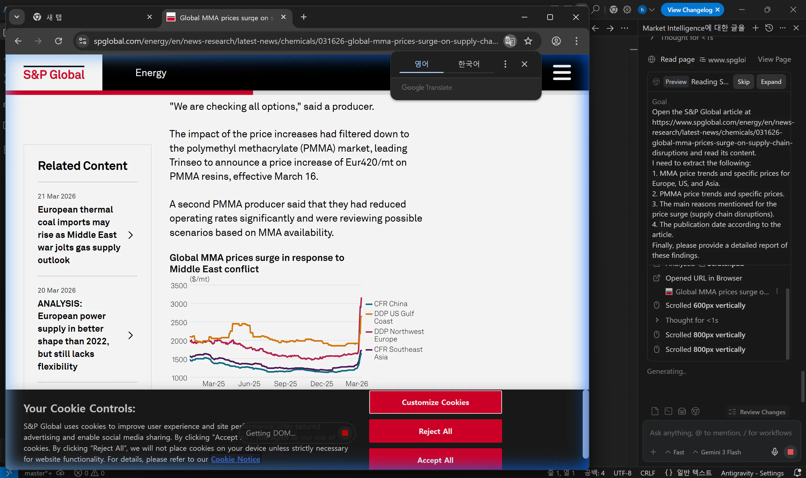
Task: Open the Cookie Notice link
Action: pyautogui.click(x=235, y=459)
